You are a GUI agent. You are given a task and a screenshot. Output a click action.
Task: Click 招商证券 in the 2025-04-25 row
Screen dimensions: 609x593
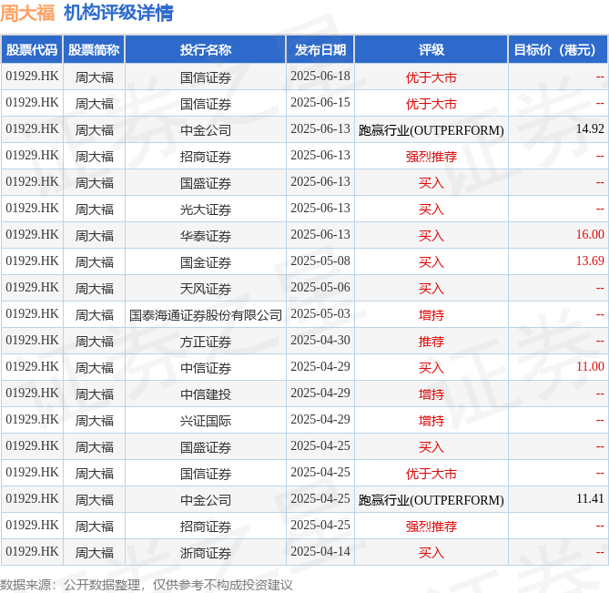pyautogui.click(x=206, y=527)
